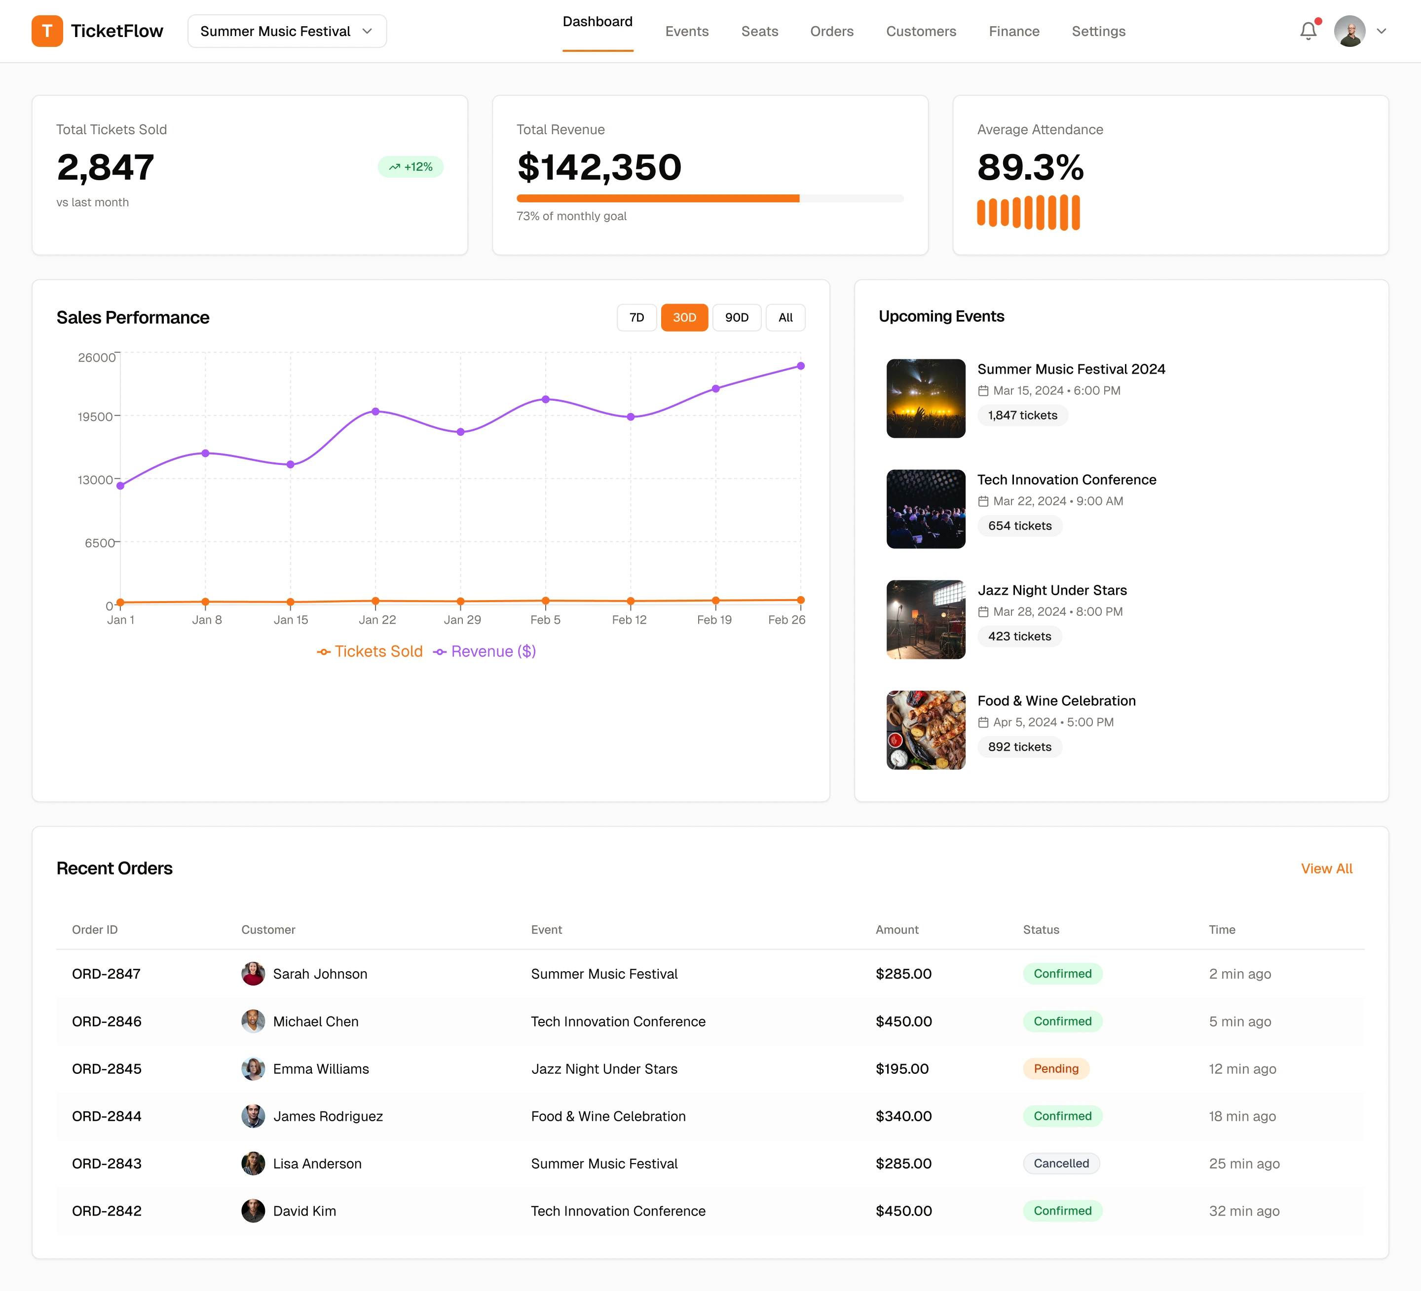Select the 90D range option
The image size is (1421, 1291).
(737, 317)
